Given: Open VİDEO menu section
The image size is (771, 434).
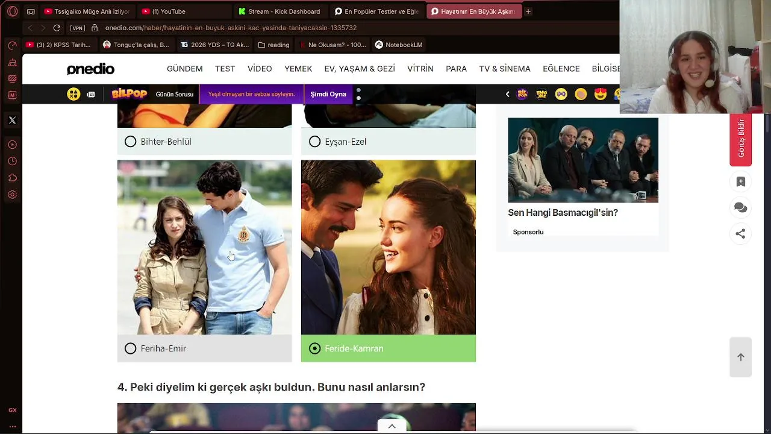Looking at the screenshot, I should click(x=260, y=69).
